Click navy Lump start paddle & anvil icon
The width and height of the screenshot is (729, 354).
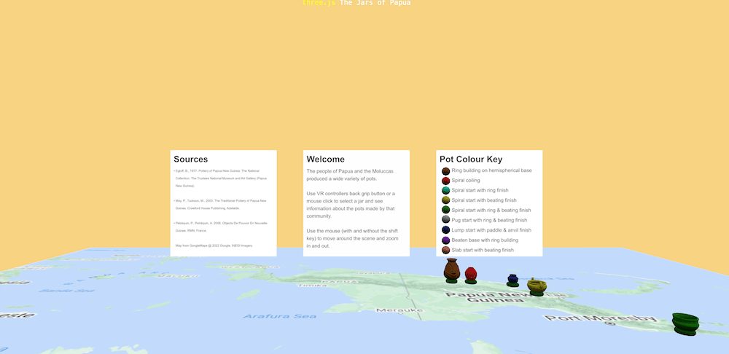(x=445, y=230)
